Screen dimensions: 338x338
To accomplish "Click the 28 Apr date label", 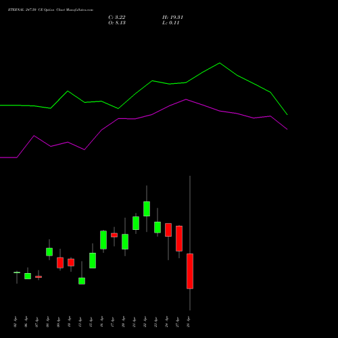I will (x=189, y=322).
